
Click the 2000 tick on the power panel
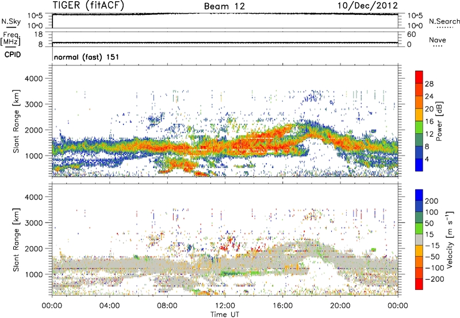pyautogui.click(x=33, y=130)
